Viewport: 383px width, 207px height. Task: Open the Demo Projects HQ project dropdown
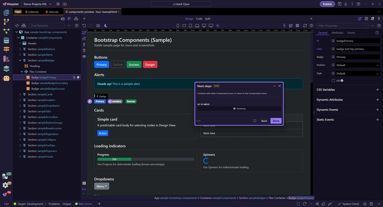click(x=38, y=4)
